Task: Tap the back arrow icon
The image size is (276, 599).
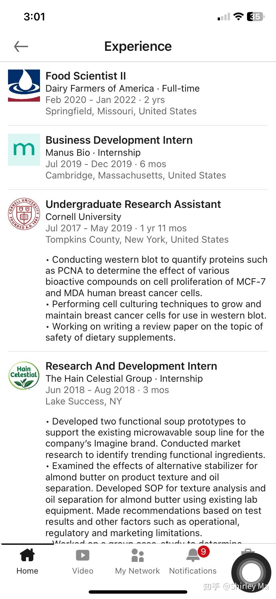Action: coord(21,46)
